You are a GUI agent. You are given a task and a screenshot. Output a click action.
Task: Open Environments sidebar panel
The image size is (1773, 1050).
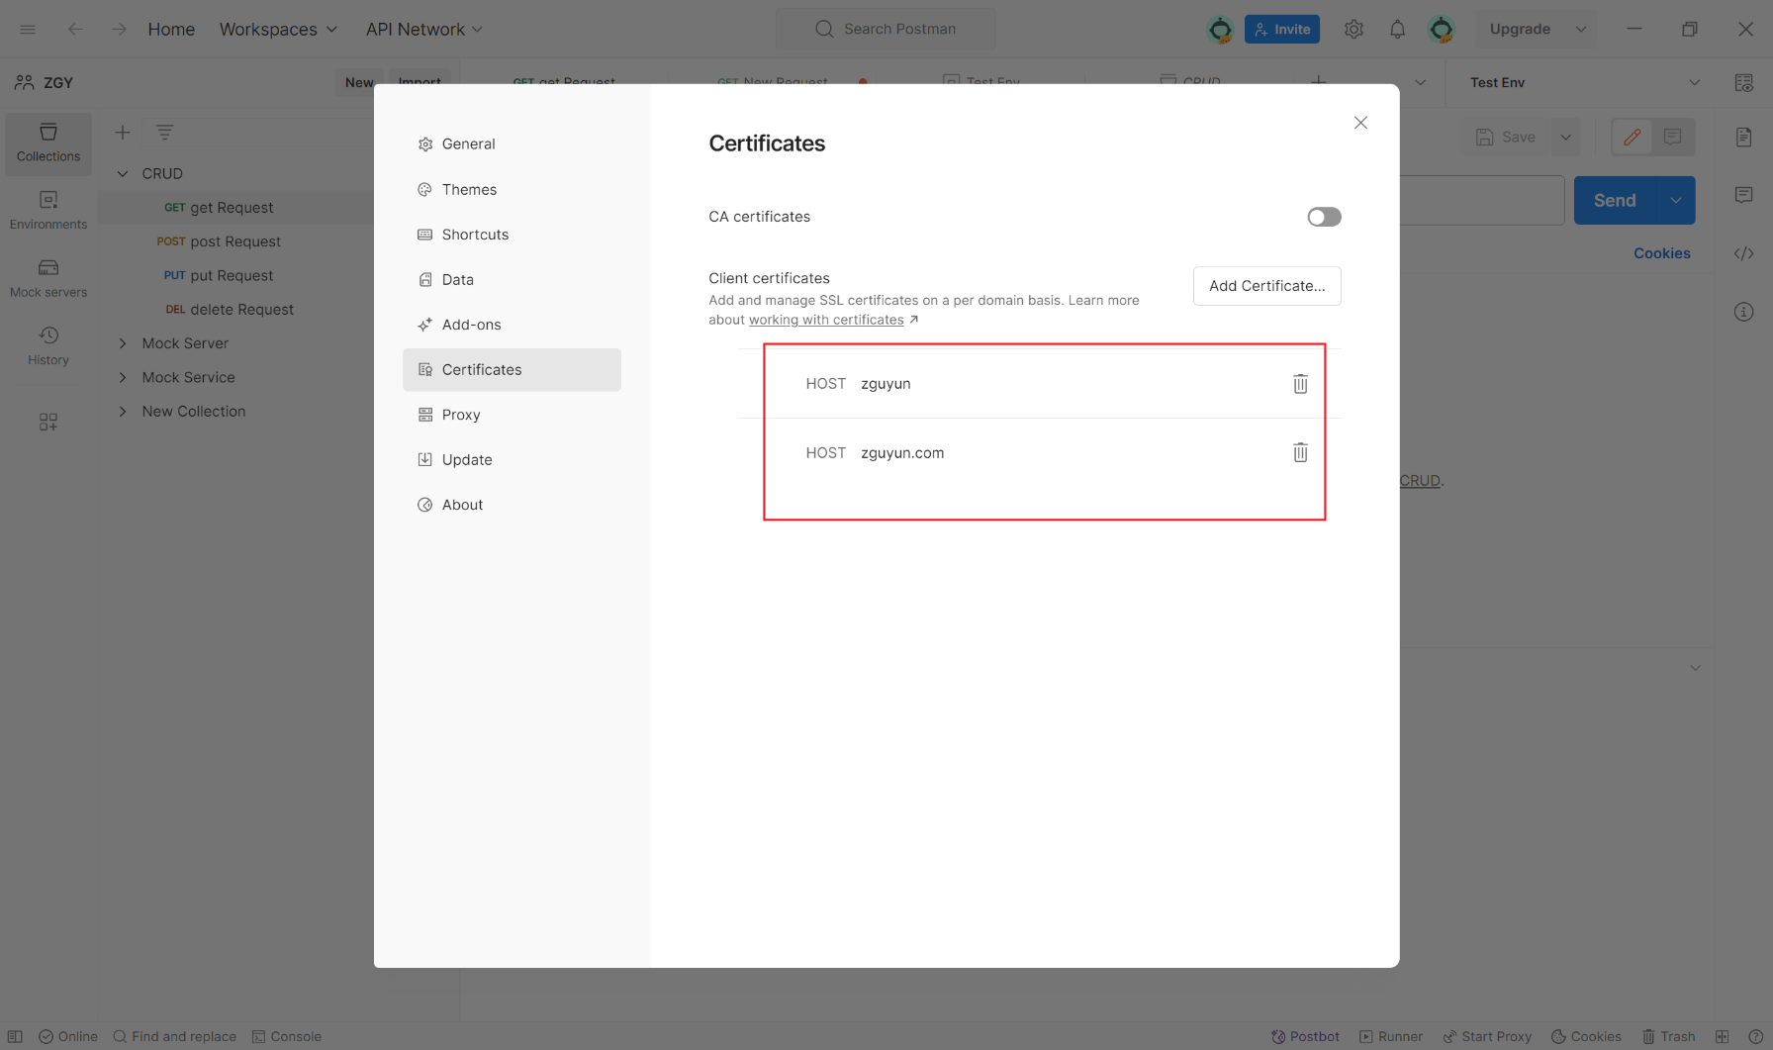point(48,211)
